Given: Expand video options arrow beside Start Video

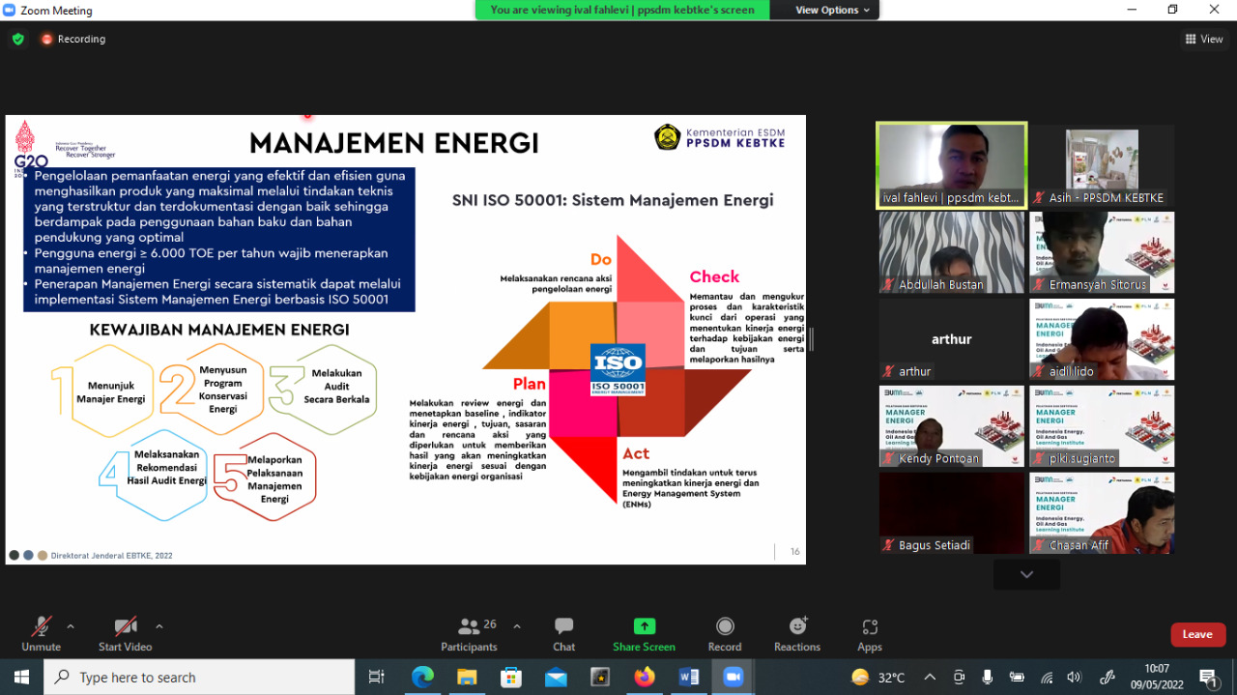Looking at the screenshot, I should 159,625.
